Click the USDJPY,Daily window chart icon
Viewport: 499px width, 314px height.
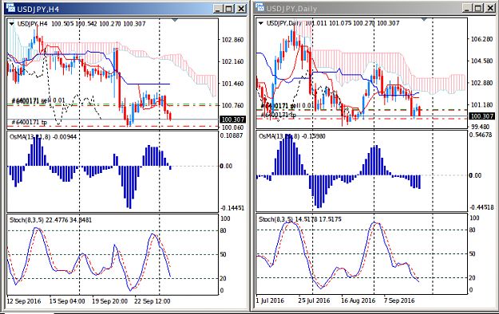[259, 7]
